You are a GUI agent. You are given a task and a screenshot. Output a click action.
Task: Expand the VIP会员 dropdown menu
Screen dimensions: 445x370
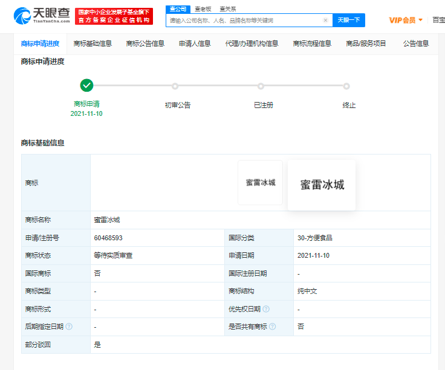coord(406,20)
